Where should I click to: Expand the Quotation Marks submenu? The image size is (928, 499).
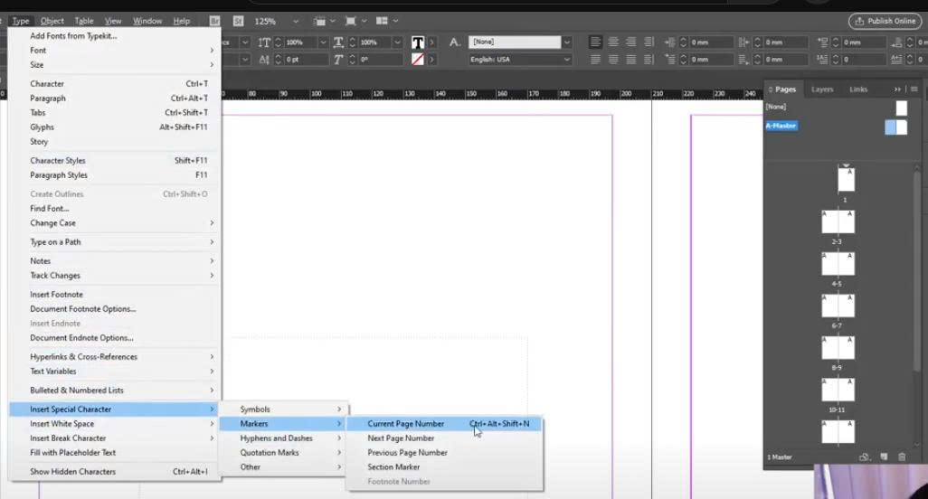point(283,453)
